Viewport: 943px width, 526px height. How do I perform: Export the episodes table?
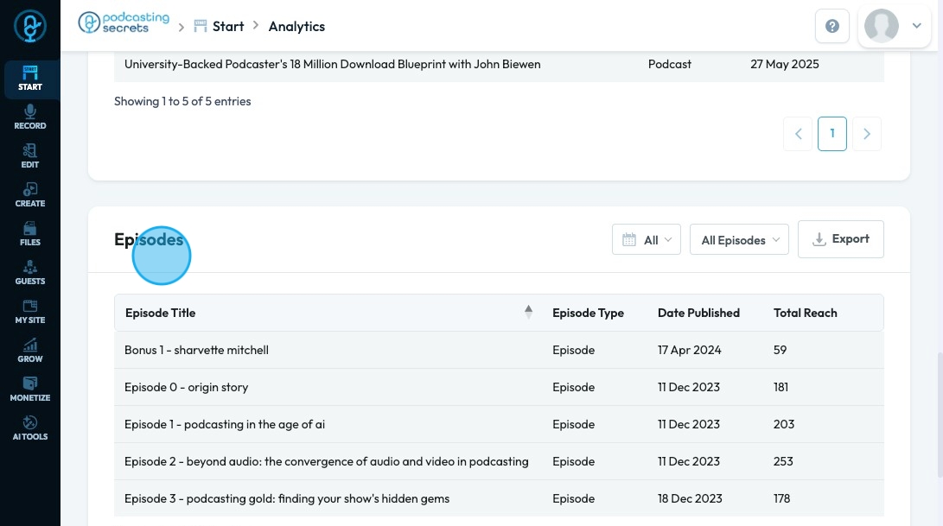click(840, 239)
